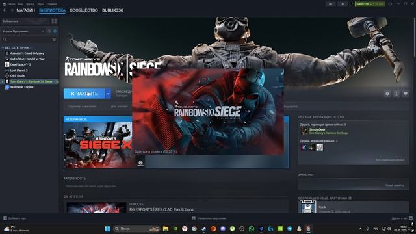The width and height of the screenshot is (416, 234).
Task: Go forward with the Steam forward arrow
Action: (12, 10)
